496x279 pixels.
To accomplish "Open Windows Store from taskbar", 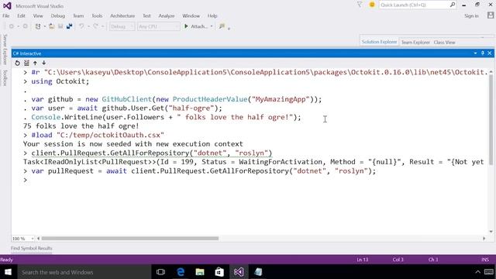I will [x=219, y=272].
